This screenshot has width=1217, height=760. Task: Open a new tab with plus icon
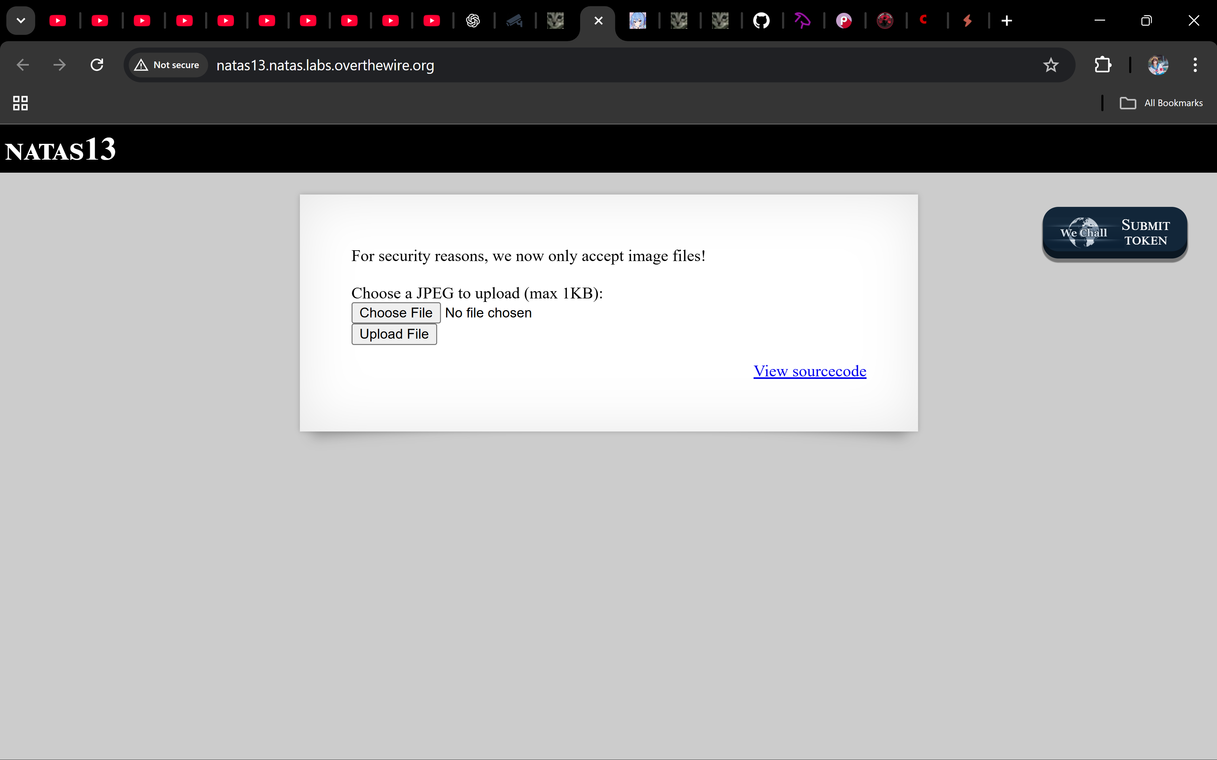pyautogui.click(x=1006, y=21)
